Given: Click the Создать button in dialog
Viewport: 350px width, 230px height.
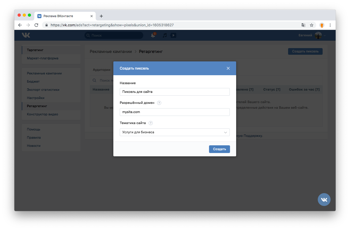Looking at the screenshot, I should [220, 149].
